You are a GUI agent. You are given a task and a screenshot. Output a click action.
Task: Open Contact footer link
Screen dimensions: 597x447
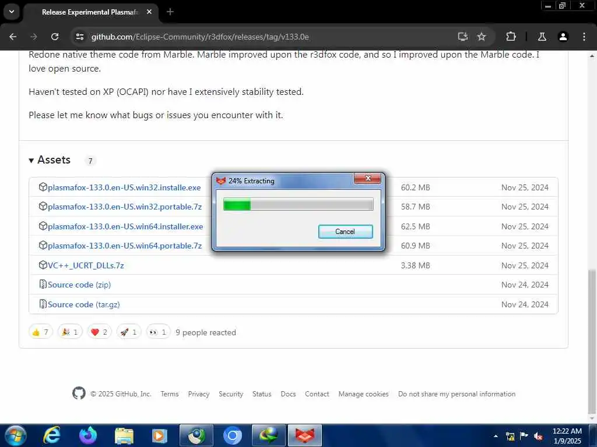317,394
